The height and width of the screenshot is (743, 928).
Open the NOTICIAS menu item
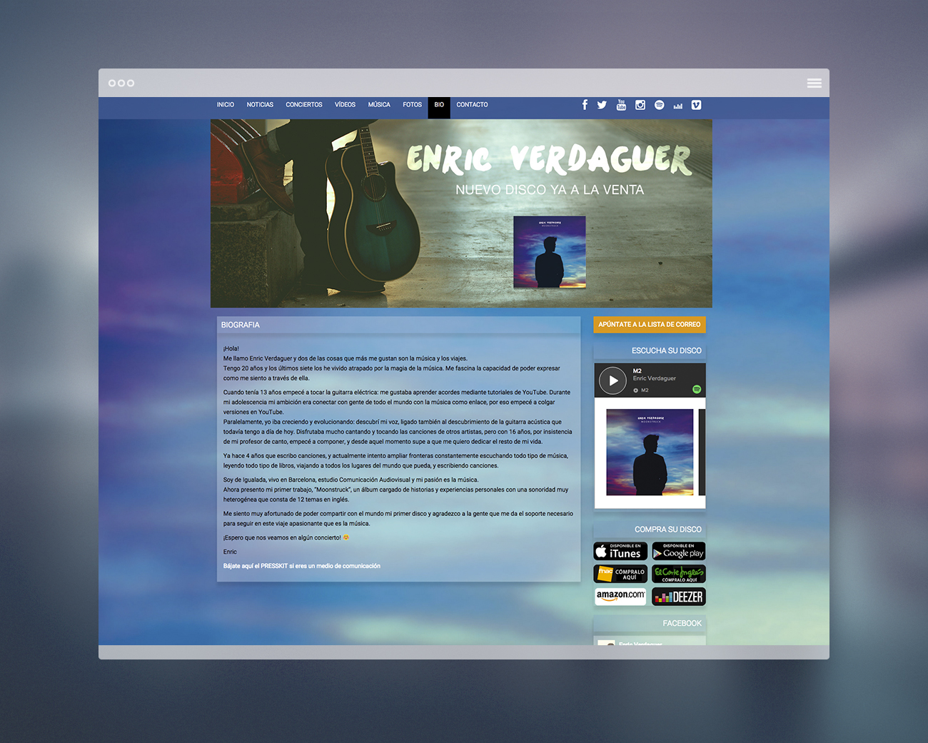click(260, 105)
